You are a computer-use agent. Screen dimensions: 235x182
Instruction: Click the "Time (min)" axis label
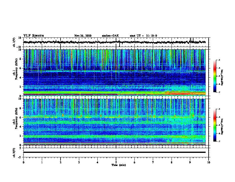pyautogui.click(x=119, y=165)
